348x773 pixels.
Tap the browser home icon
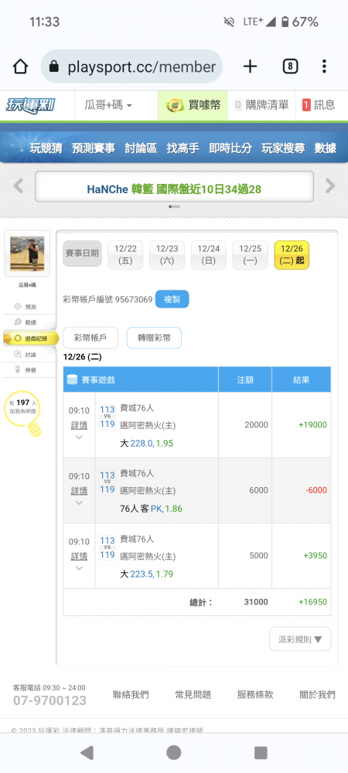point(20,66)
